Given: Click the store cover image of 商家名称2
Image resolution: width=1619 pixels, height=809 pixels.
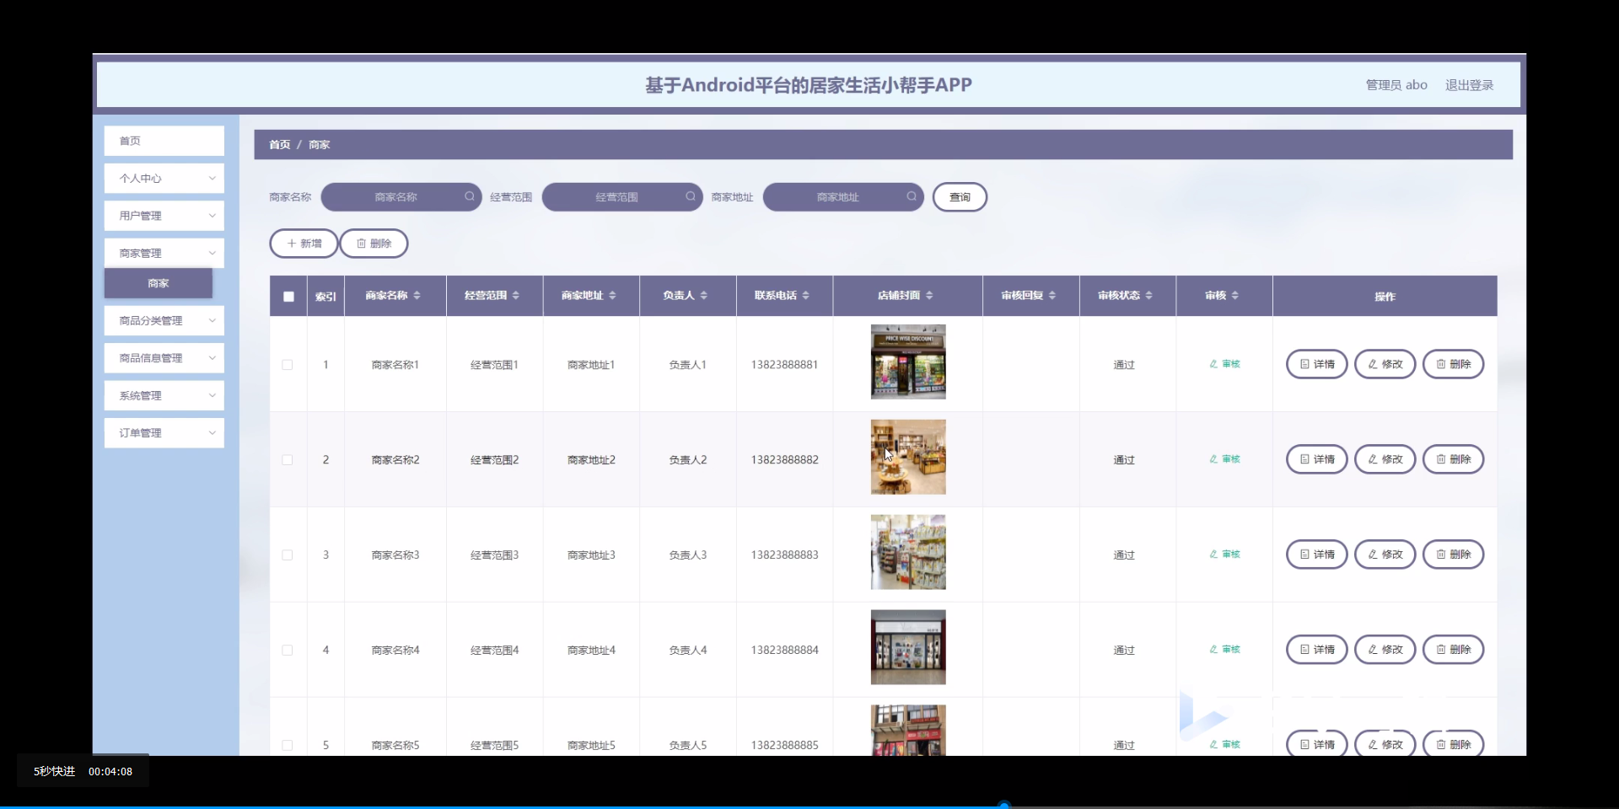Looking at the screenshot, I should pyautogui.click(x=907, y=457).
